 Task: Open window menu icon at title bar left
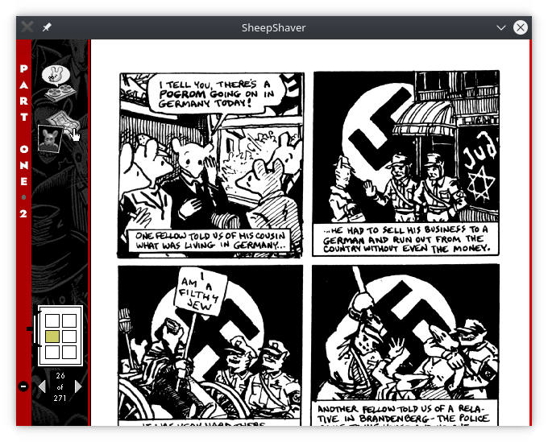27,27
